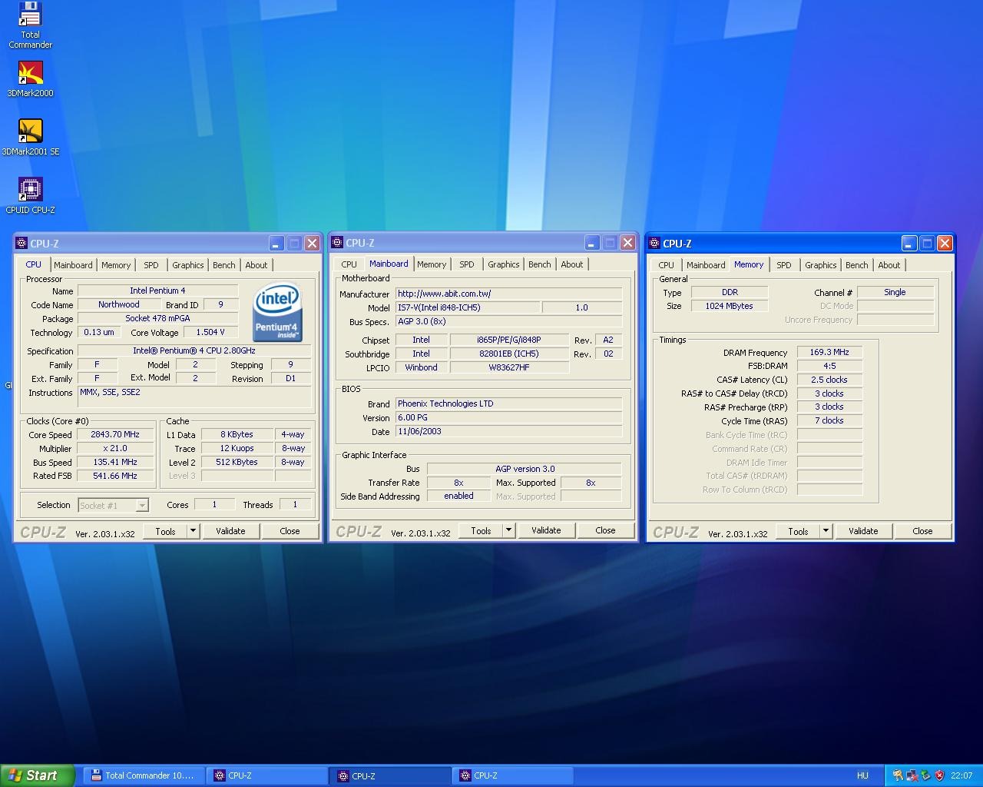Click FSB:DRAM ratio value 4:5
This screenshot has height=787, width=983.
829,367
